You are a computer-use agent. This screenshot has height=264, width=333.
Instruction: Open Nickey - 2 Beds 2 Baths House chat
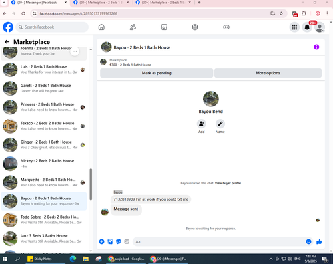coord(43,164)
